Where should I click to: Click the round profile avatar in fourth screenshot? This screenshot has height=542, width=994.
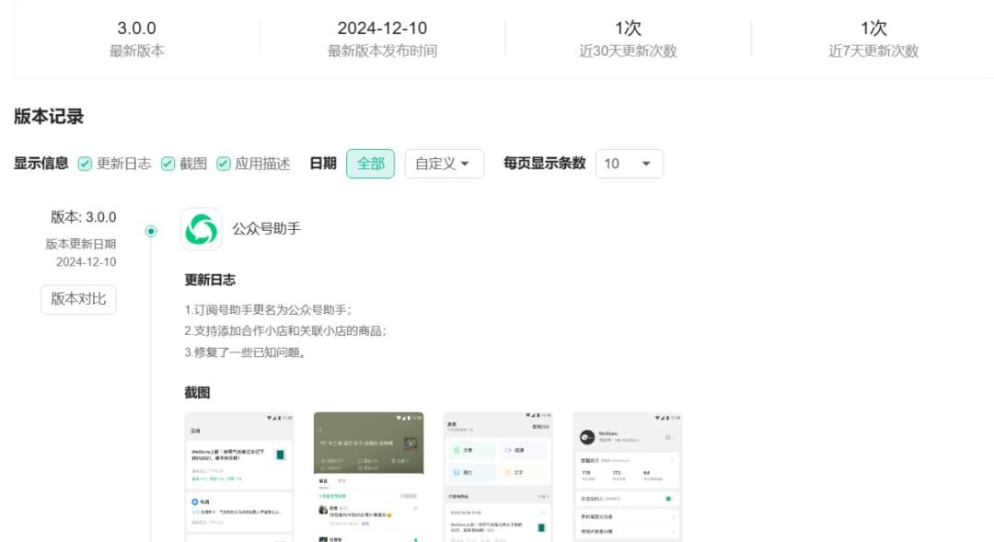point(587,438)
